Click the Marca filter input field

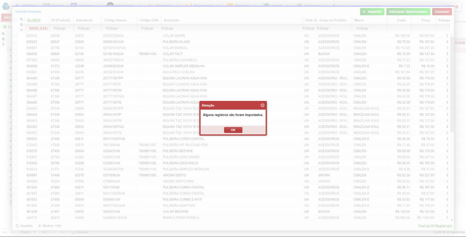(369, 29)
